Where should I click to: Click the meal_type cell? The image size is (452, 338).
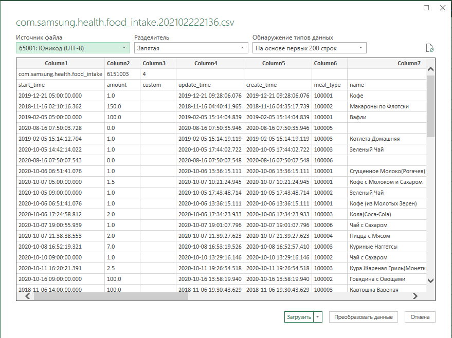pyautogui.click(x=330, y=85)
